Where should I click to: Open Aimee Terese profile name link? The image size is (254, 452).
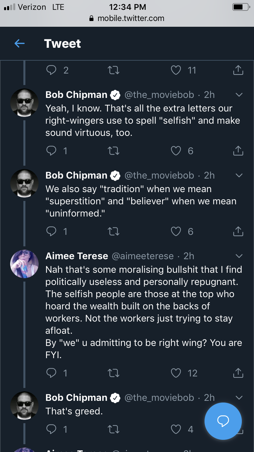pyautogui.click(x=77, y=256)
